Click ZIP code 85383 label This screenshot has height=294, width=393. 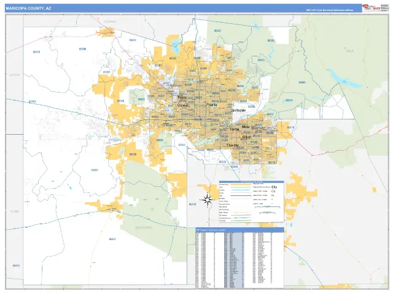tap(173, 58)
